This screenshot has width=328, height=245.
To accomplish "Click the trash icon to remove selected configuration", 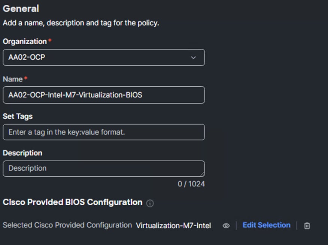I will pyautogui.click(x=307, y=225).
